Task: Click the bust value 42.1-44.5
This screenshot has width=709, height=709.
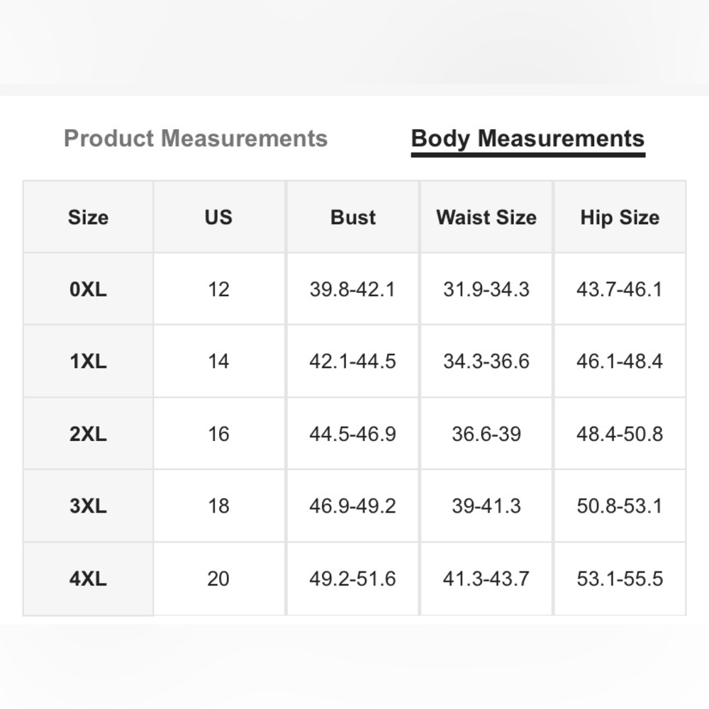Action: (x=352, y=362)
